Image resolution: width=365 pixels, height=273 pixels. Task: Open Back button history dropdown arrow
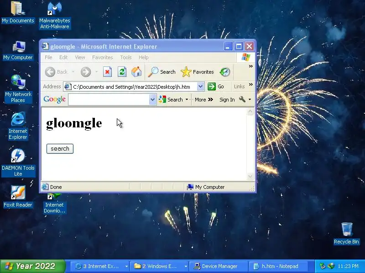coord(73,72)
